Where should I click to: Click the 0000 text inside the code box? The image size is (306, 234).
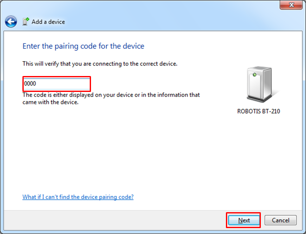[x=30, y=84]
